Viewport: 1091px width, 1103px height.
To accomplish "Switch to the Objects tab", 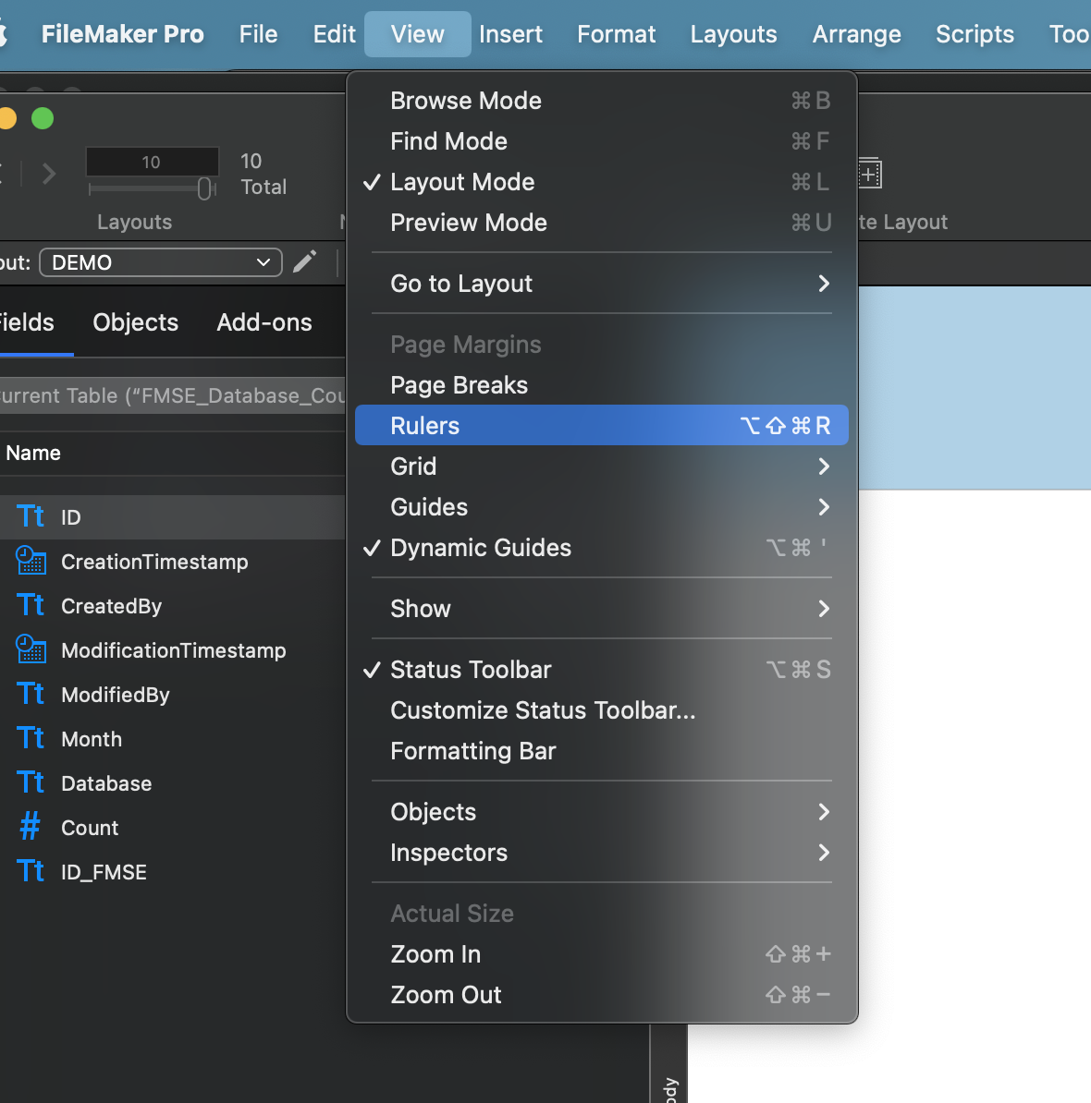I will (x=136, y=322).
